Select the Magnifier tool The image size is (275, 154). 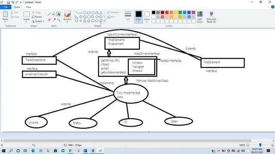(58, 20)
